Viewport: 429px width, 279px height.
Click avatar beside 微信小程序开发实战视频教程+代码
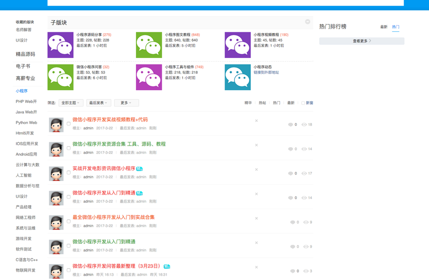coord(57,125)
